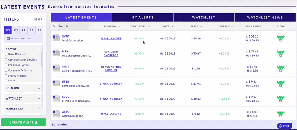The height and width of the screenshot is (130, 297).
Task: Click the Signal column header
Action: click(281, 27)
